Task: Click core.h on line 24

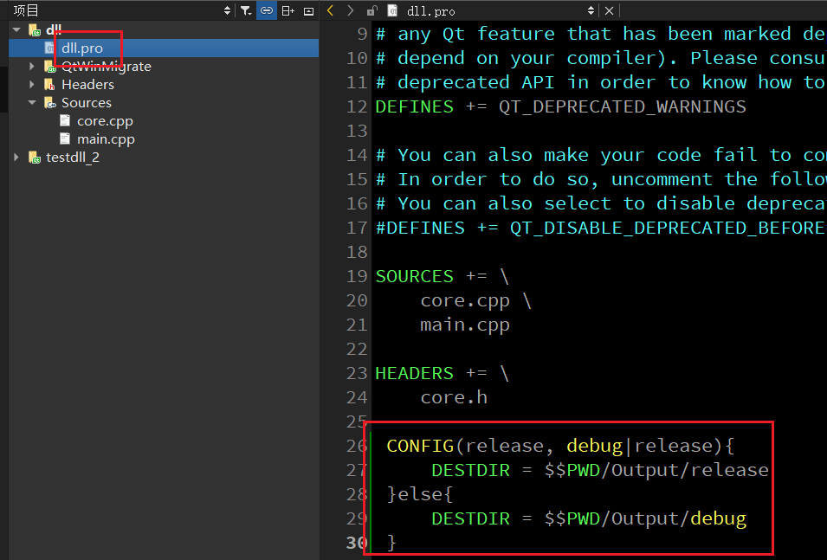Action: (454, 398)
